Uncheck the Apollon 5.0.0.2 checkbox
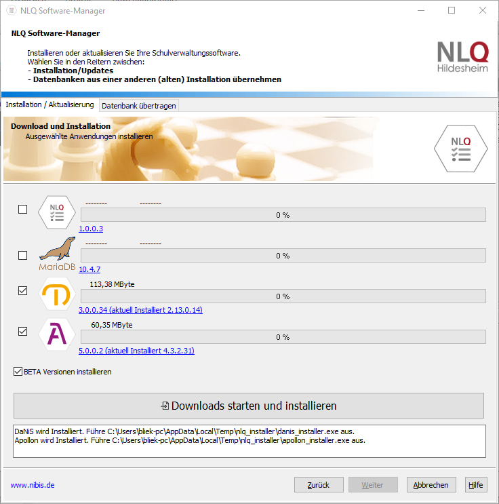 [22, 331]
